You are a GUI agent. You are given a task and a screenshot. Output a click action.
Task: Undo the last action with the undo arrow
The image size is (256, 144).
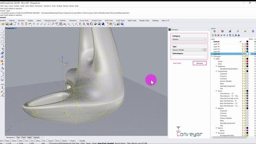tap(30, 24)
